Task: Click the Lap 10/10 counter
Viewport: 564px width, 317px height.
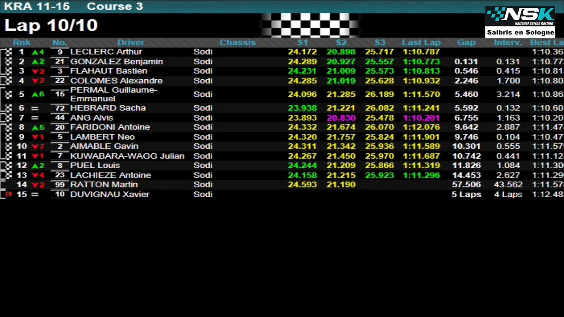Action: point(51,26)
